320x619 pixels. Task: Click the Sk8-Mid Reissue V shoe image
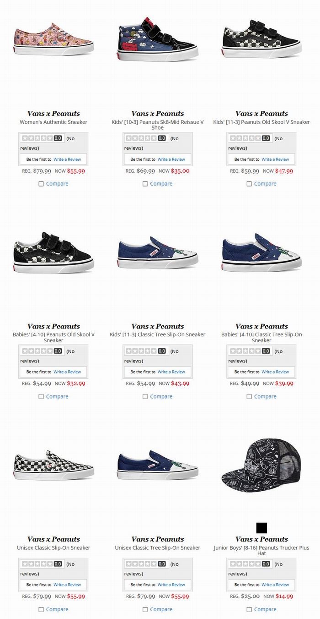158,39
